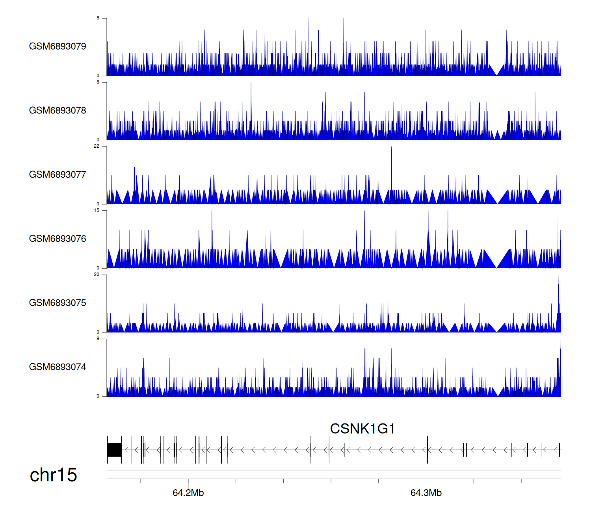Select the GSM6893078 track label
This screenshot has width=591, height=520.
[58, 111]
